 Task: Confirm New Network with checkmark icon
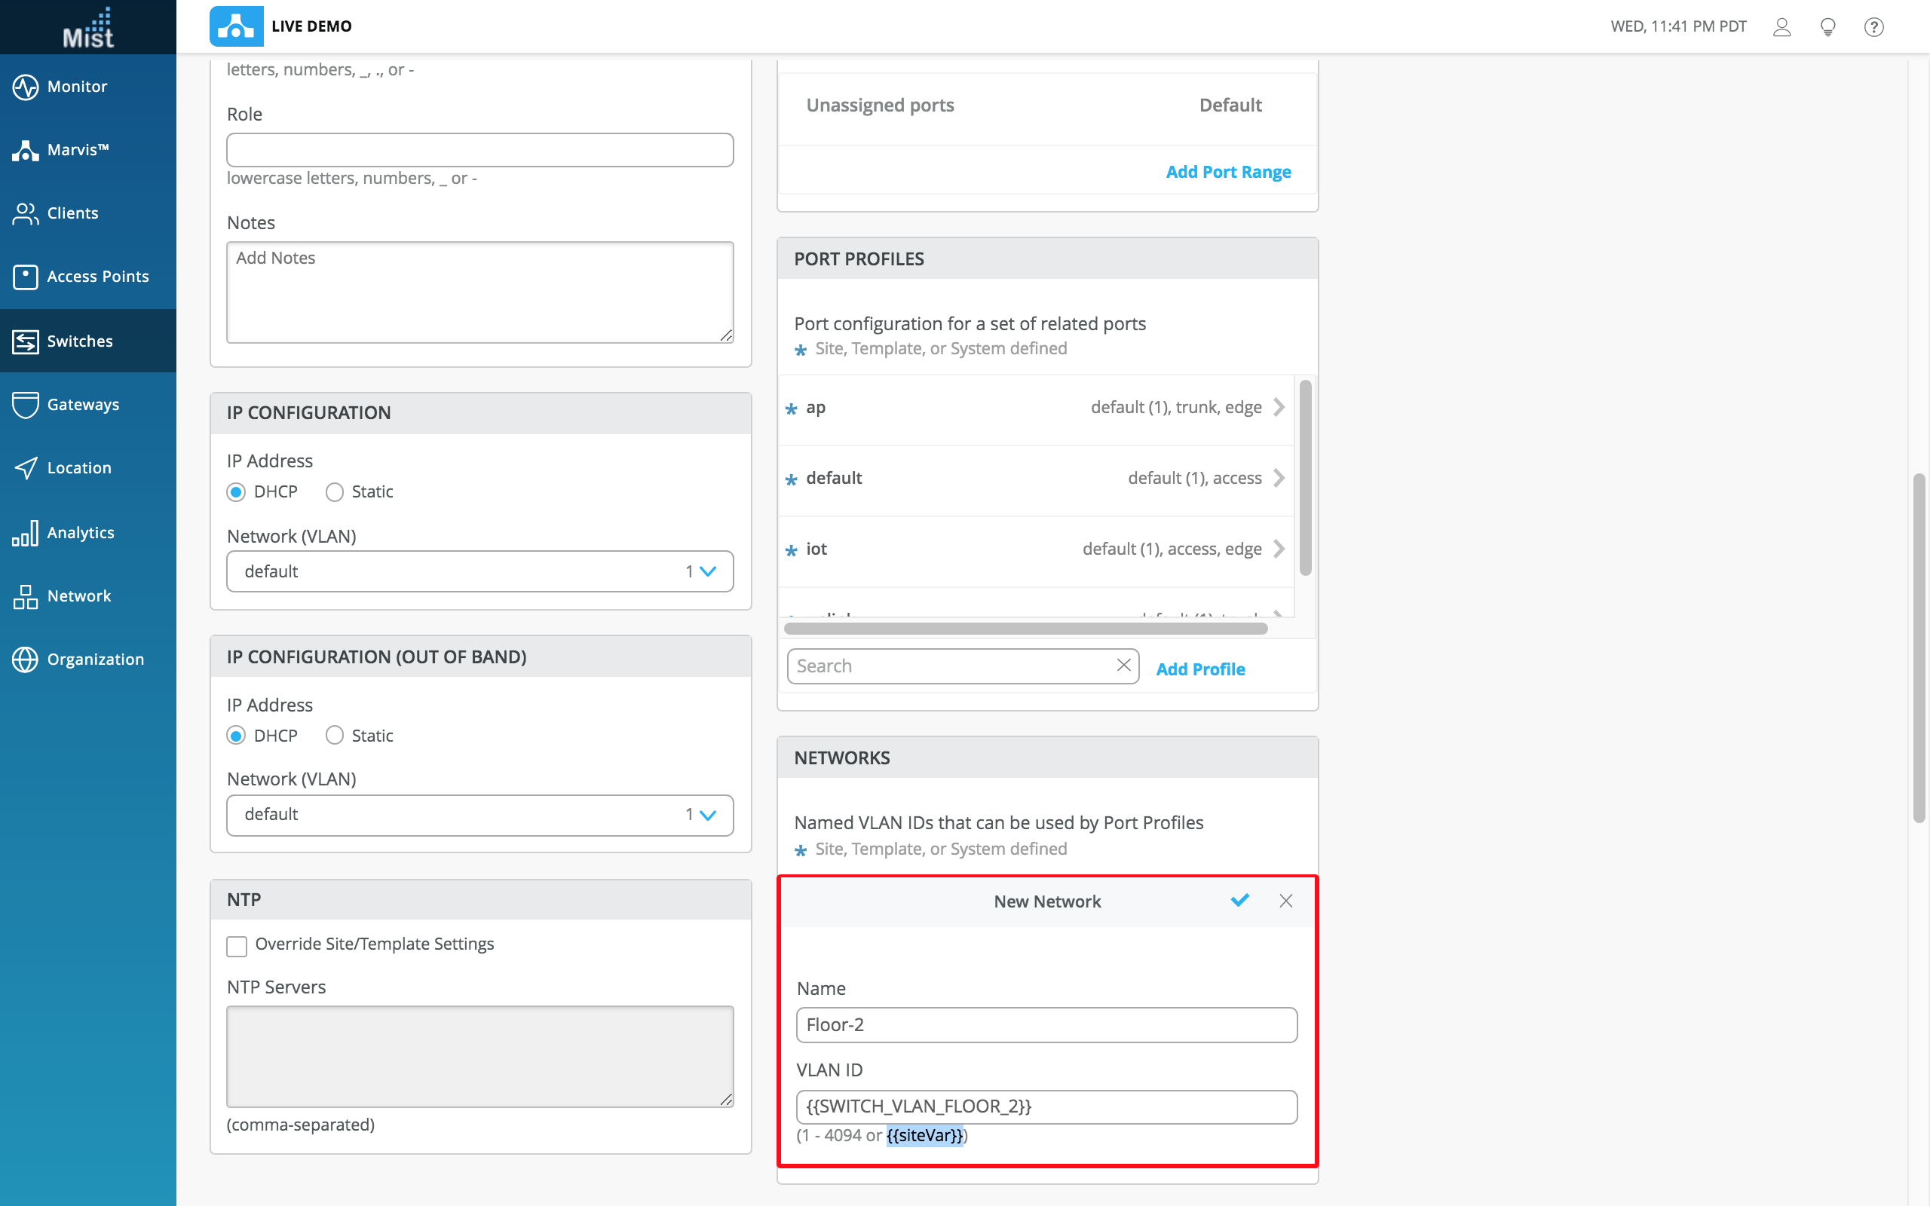pos(1239,901)
